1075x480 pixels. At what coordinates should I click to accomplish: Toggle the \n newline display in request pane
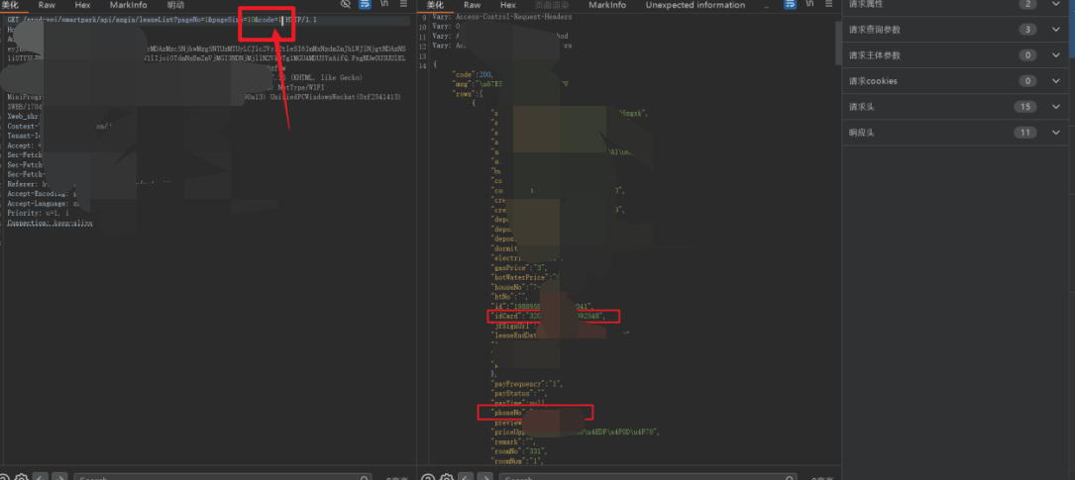click(x=385, y=4)
